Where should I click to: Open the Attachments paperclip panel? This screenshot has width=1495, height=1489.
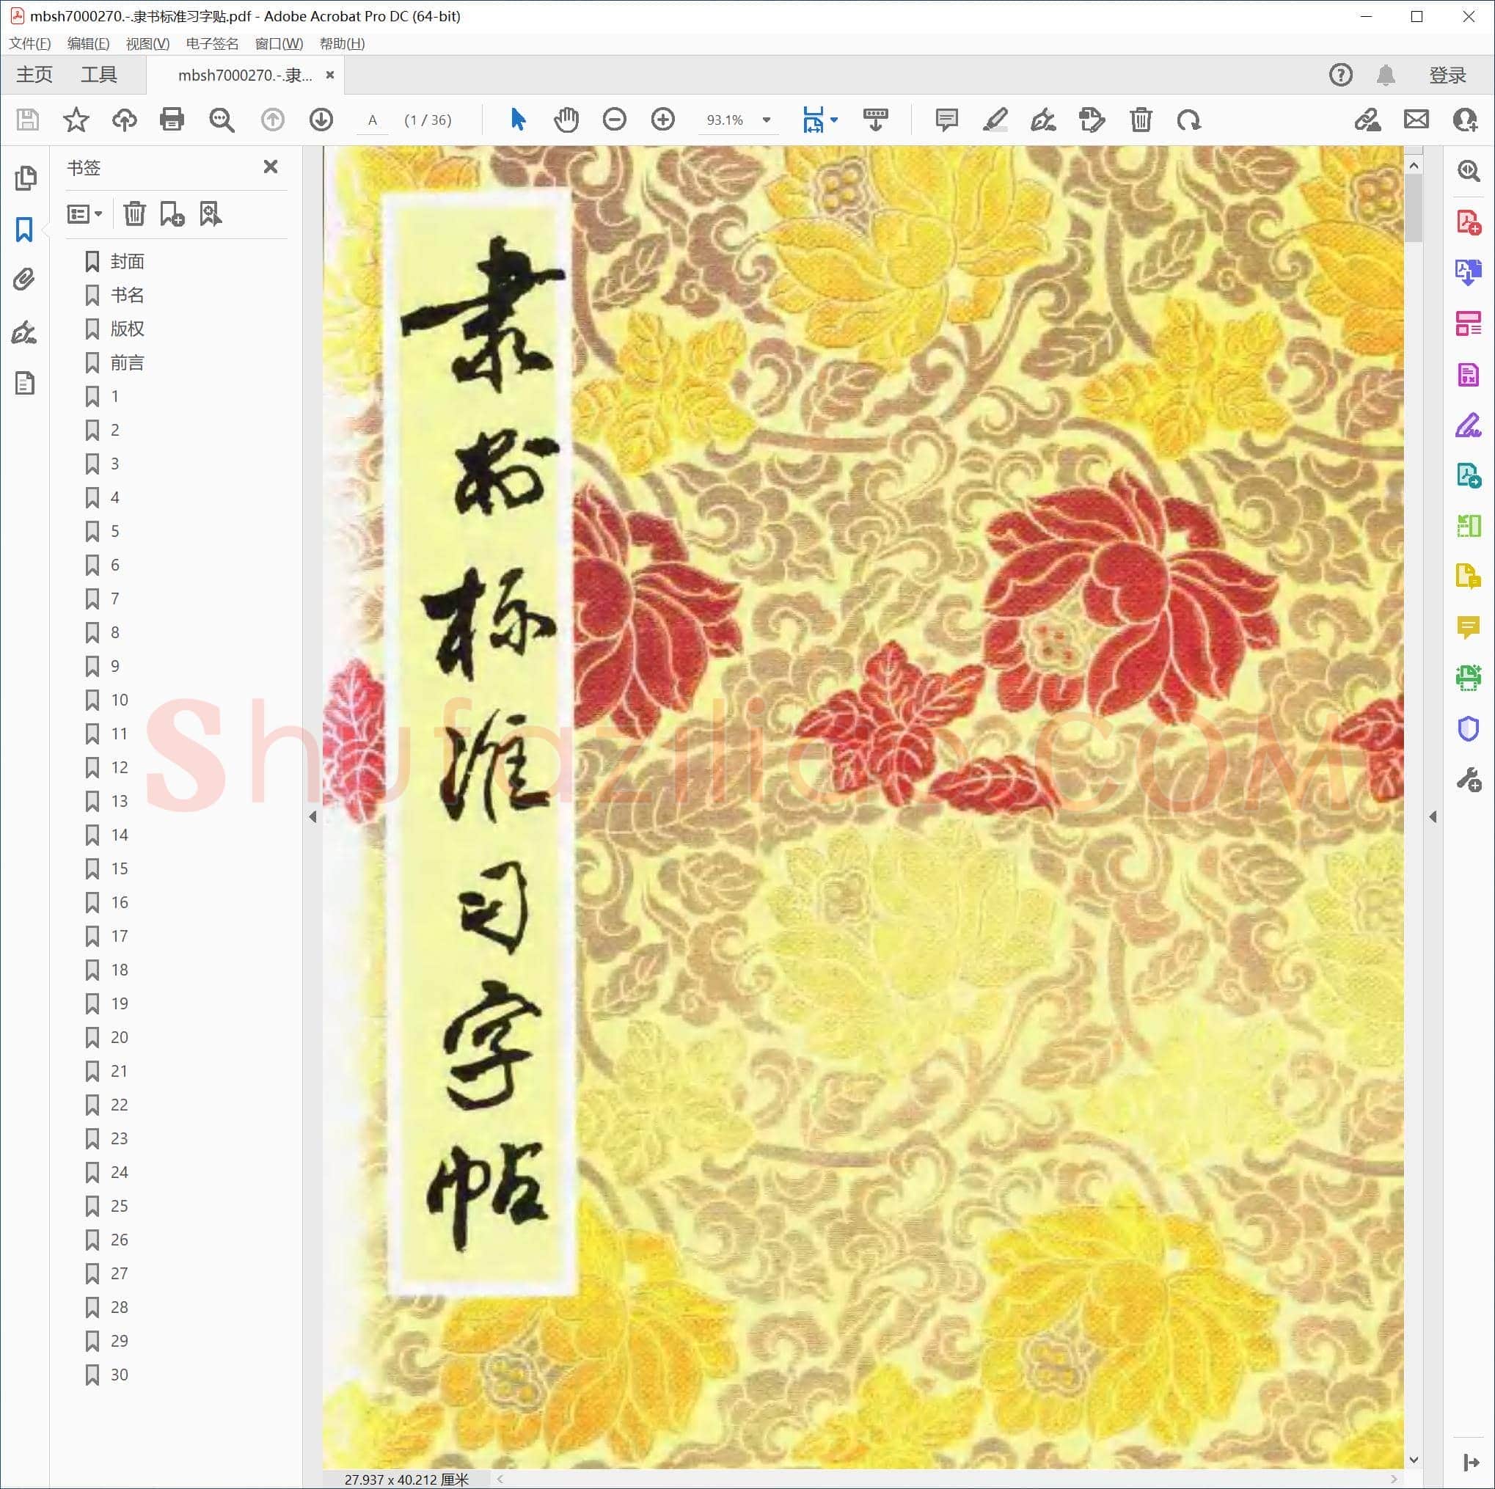pyautogui.click(x=25, y=279)
